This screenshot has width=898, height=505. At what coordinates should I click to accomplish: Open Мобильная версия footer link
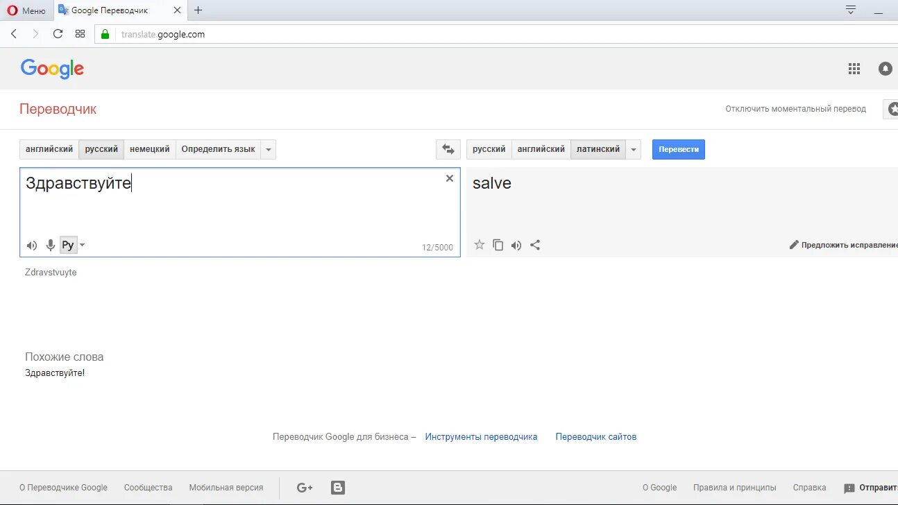226,488
